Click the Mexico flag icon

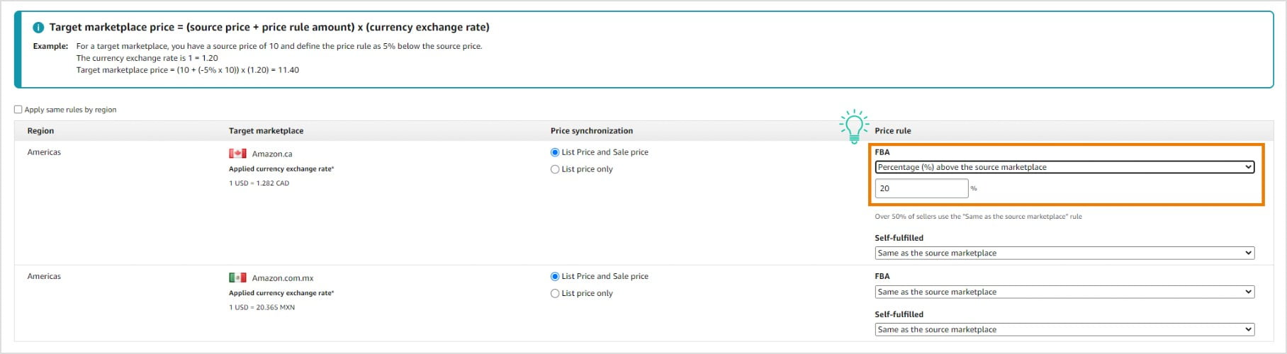[x=237, y=278]
